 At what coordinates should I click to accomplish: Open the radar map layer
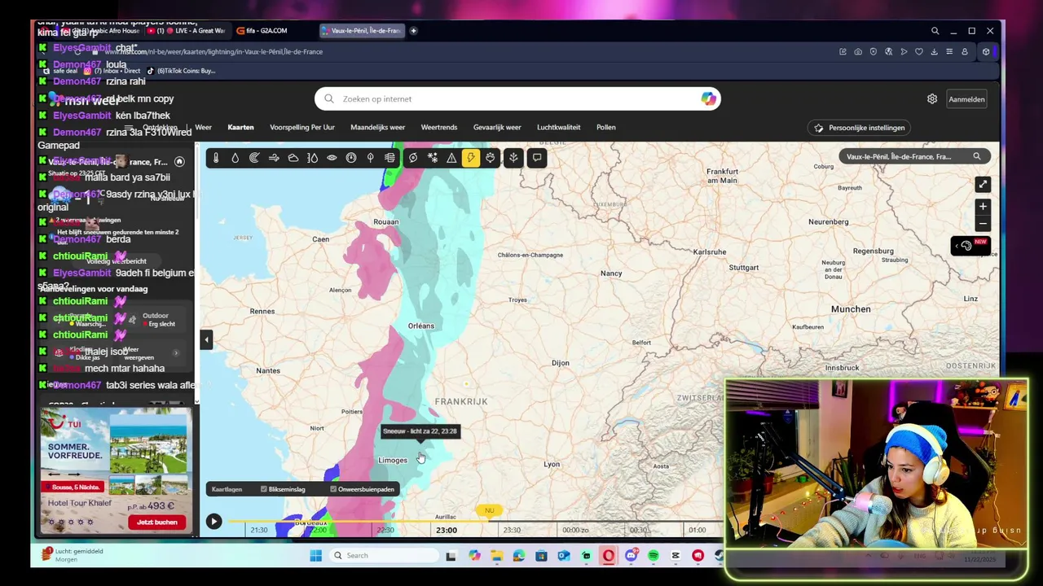254,158
